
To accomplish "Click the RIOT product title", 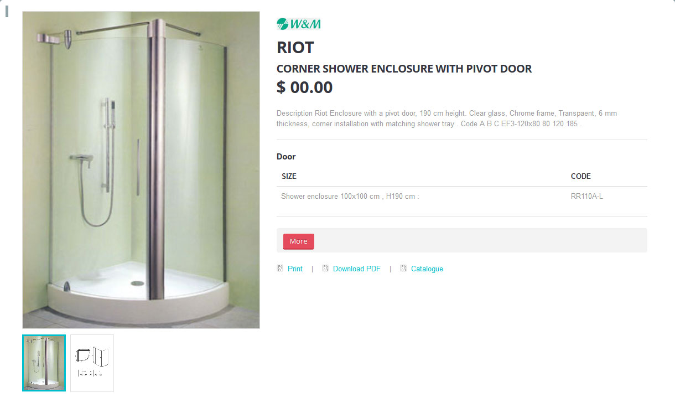I will click(295, 48).
